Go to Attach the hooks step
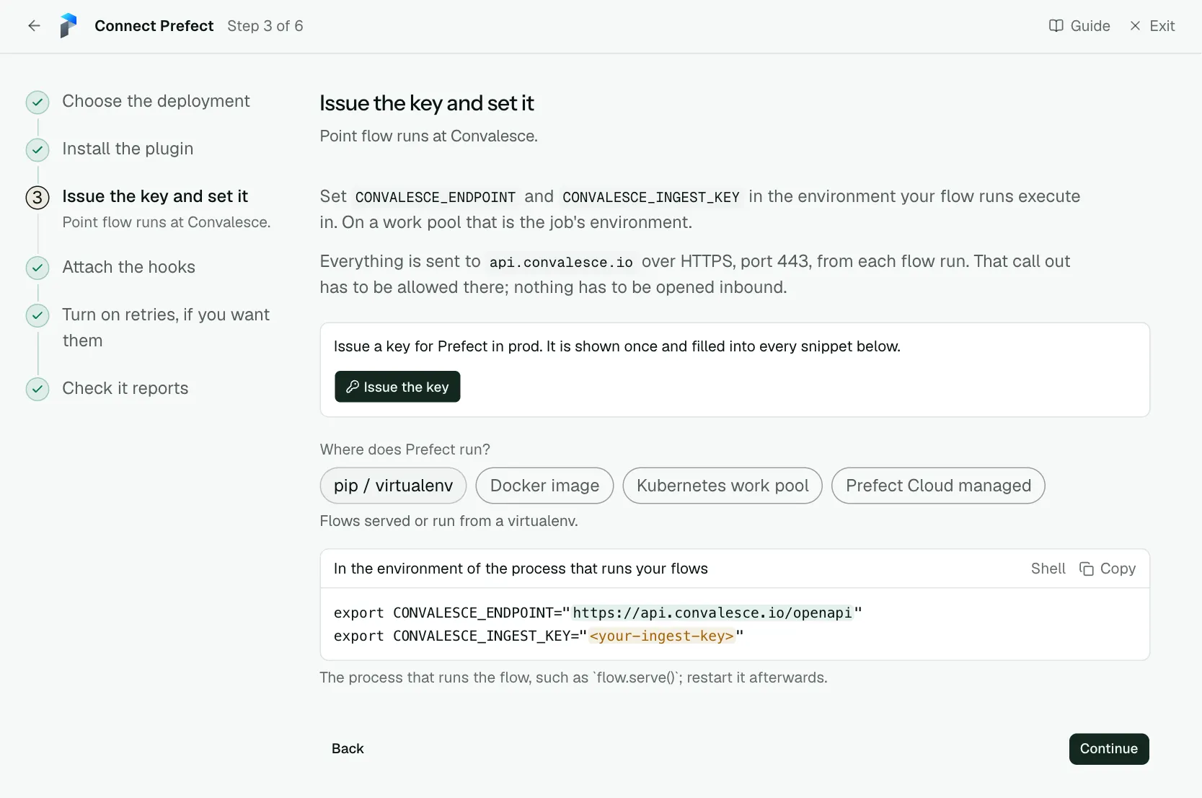 click(x=128, y=267)
